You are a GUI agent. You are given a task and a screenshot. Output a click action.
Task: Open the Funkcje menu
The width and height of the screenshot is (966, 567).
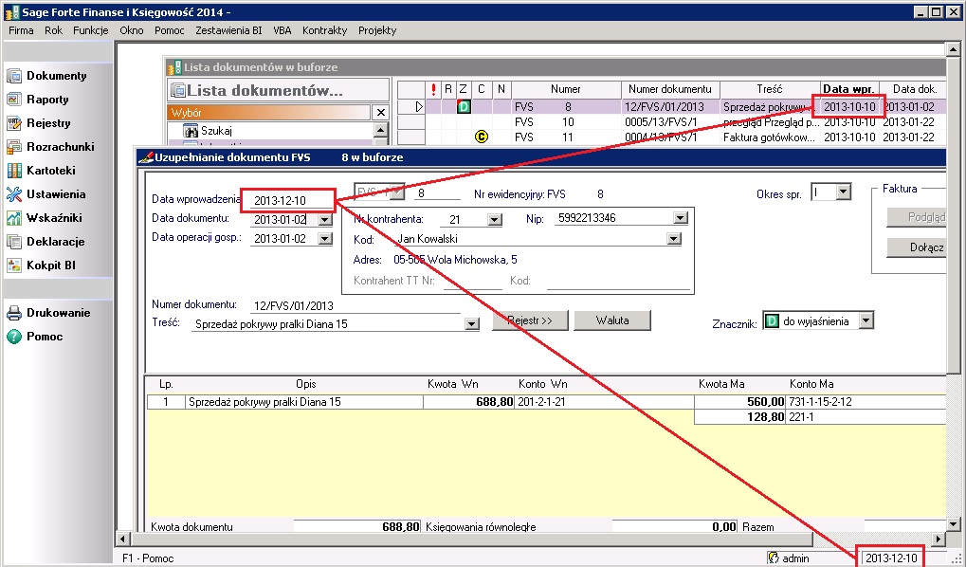91,30
